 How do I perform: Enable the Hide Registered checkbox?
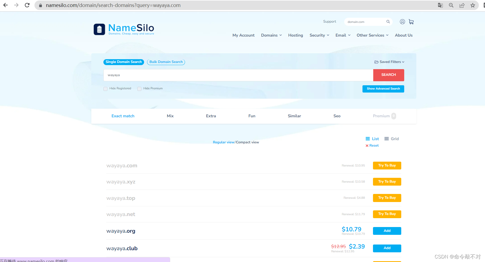(105, 89)
